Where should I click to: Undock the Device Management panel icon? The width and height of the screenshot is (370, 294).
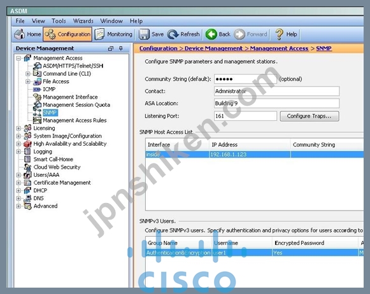(111, 48)
